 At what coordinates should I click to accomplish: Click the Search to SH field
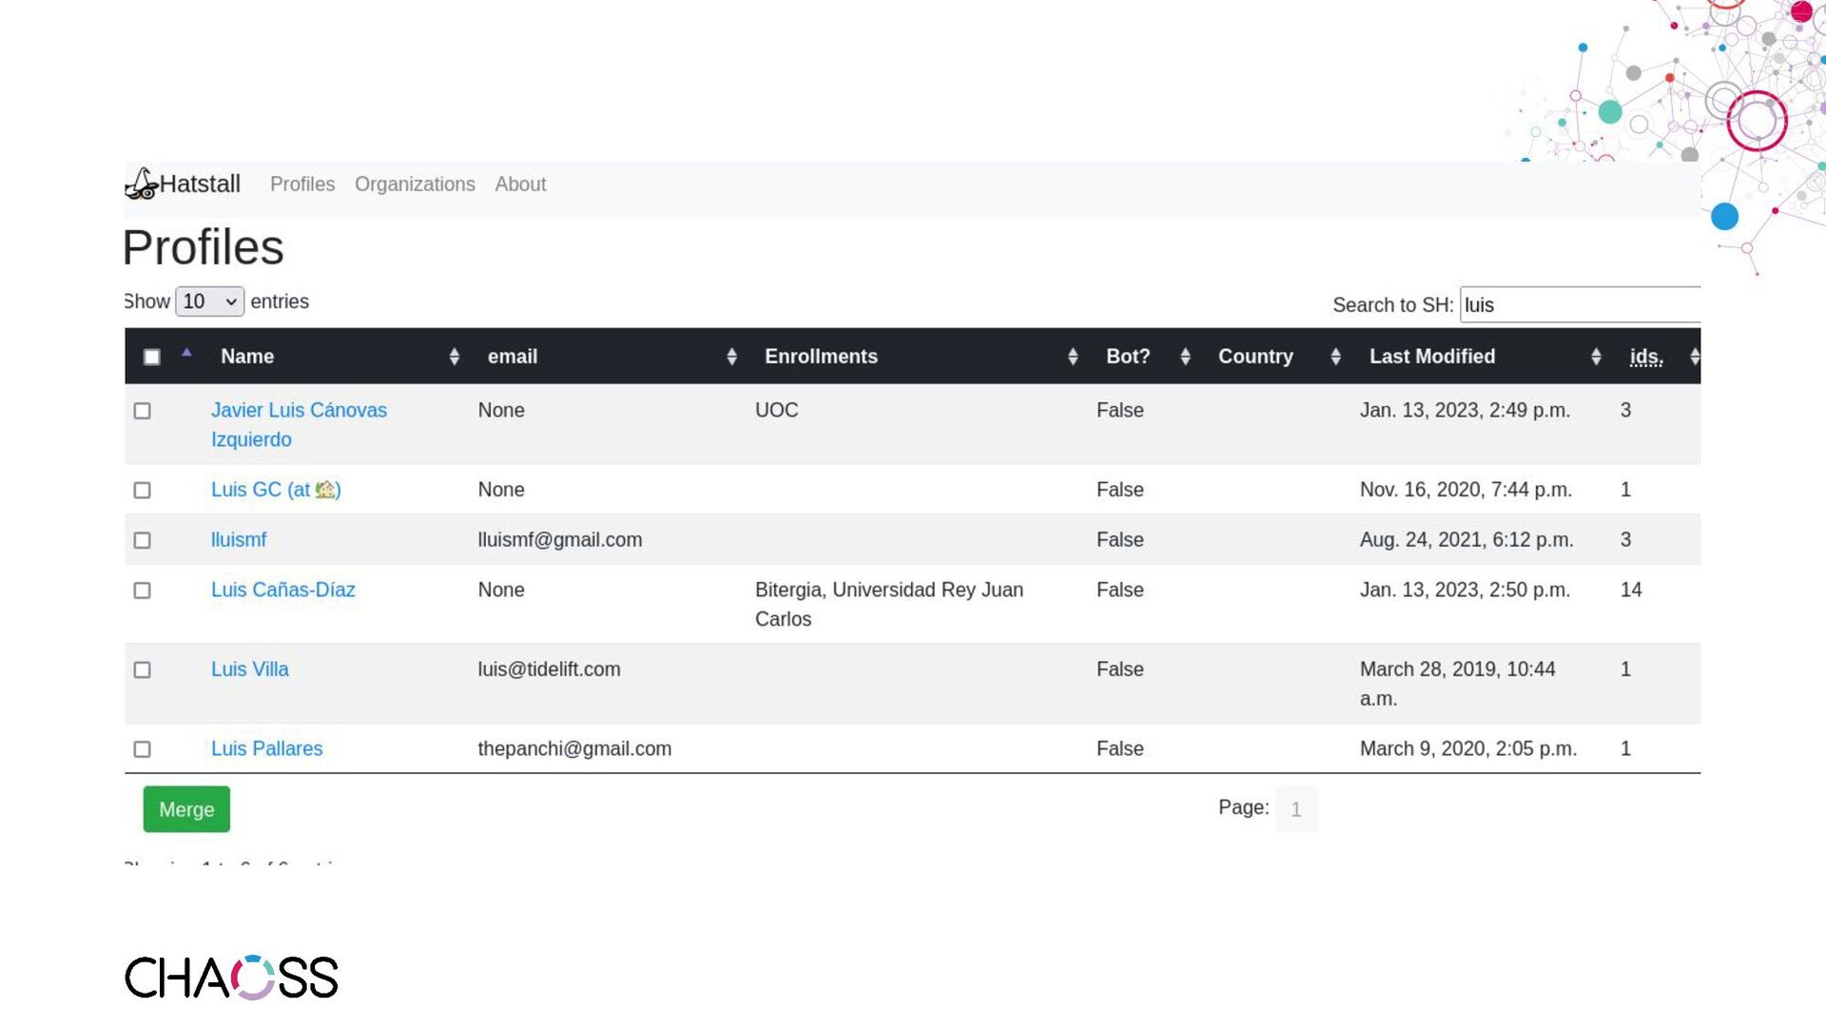1579,305
